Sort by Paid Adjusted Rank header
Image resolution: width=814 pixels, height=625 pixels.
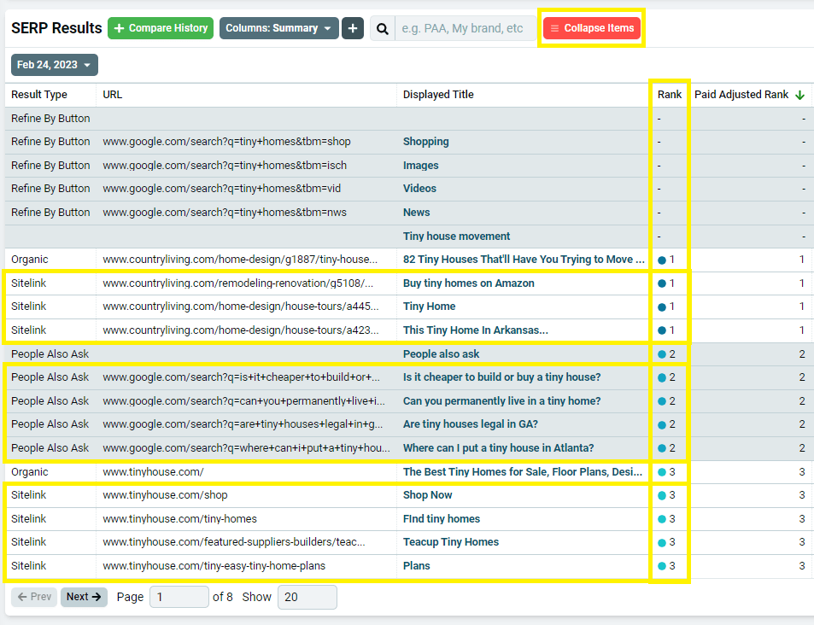pos(741,95)
